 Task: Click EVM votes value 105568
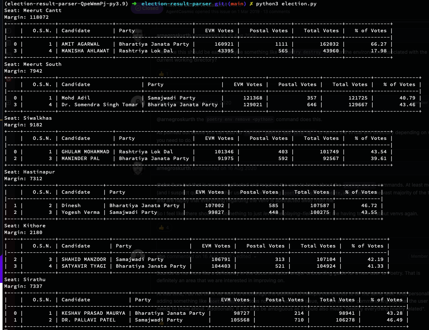click(240, 320)
